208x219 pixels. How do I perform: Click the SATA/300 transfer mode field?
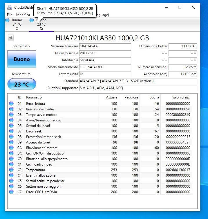point(105,67)
